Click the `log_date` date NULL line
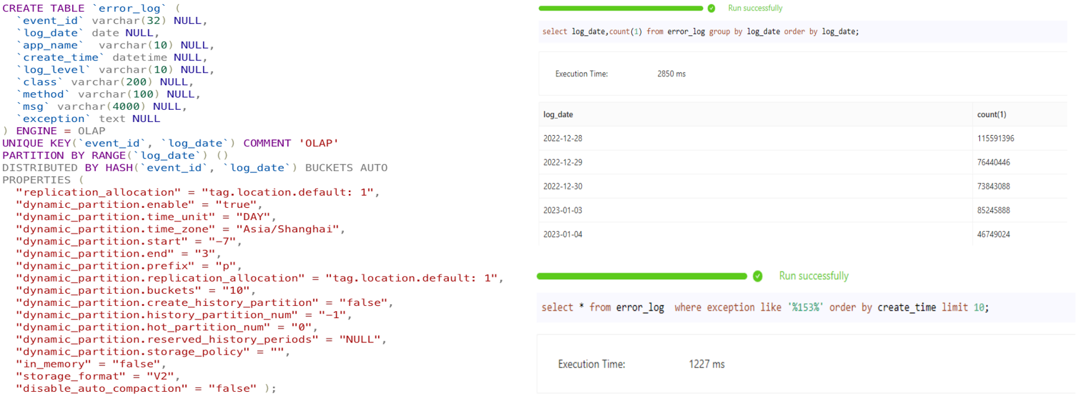The width and height of the screenshot is (1076, 397). click(88, 33)
